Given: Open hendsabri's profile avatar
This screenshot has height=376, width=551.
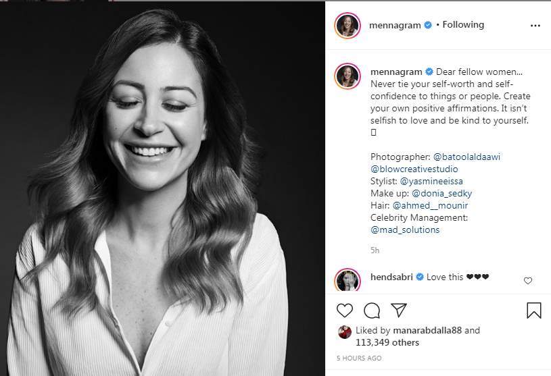Looking at the screenshot, I should pos(348,280).
